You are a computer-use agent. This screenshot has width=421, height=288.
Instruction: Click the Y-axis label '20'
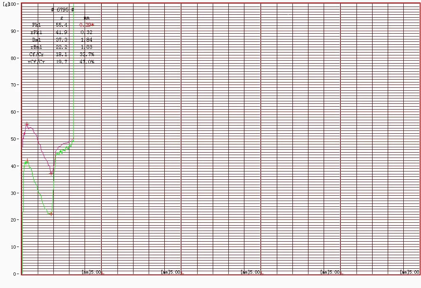click(x=14, y=220)
